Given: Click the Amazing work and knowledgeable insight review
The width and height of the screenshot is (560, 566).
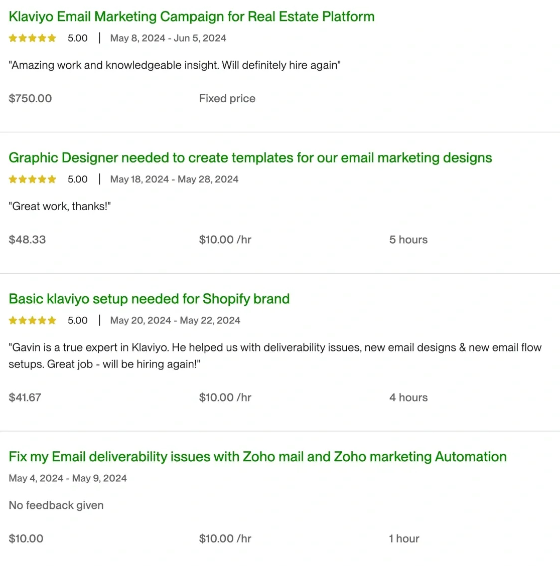Looking at the screenshot, I should pyautogui.click(x=175, y=65).
